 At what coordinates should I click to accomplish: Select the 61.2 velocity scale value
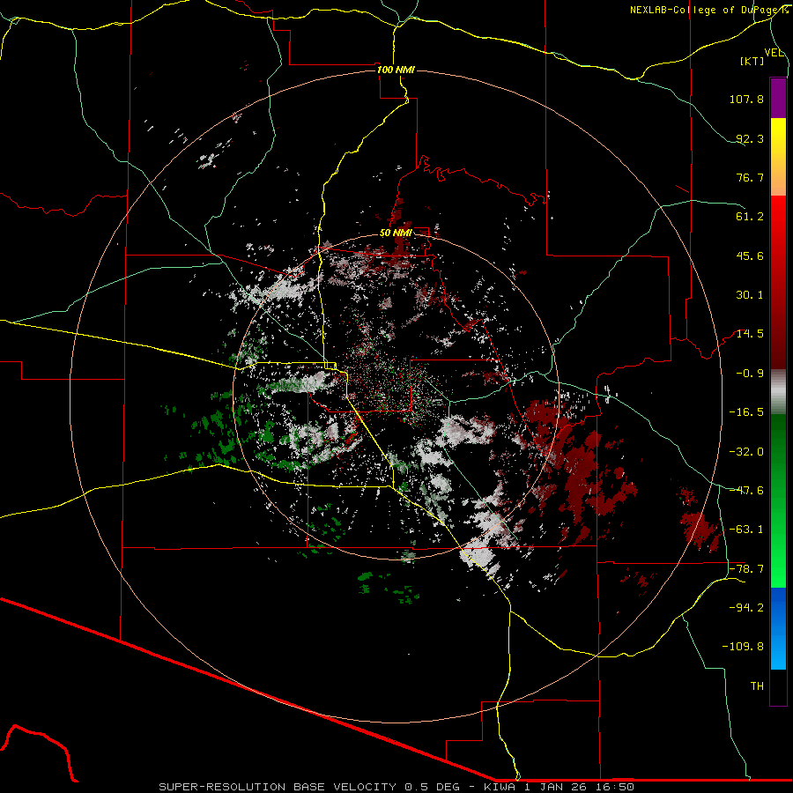750,217
